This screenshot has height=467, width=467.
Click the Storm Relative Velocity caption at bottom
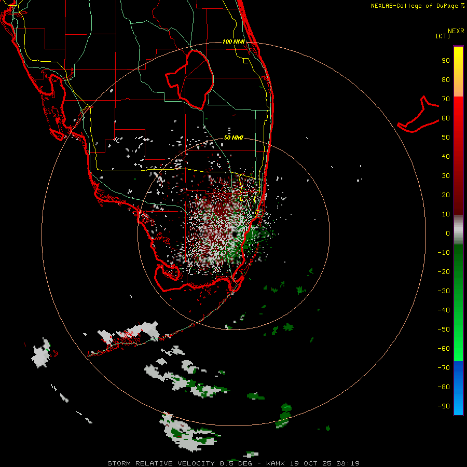pyautogui.click(x=233, y=463)
